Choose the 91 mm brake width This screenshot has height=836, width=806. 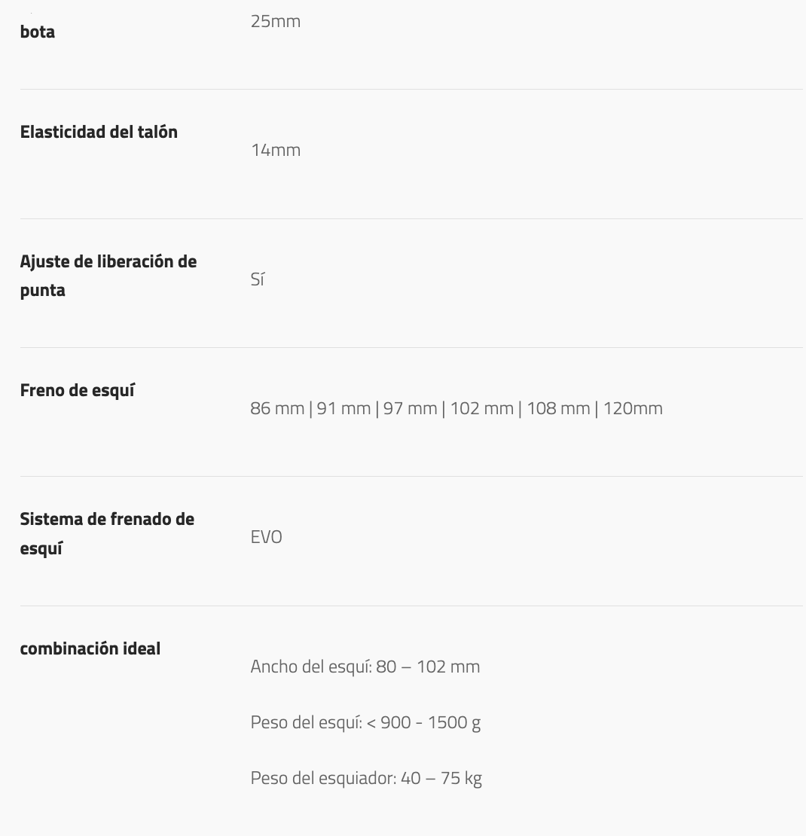tap(343, 408)
